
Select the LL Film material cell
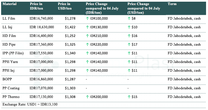point(9,18)
